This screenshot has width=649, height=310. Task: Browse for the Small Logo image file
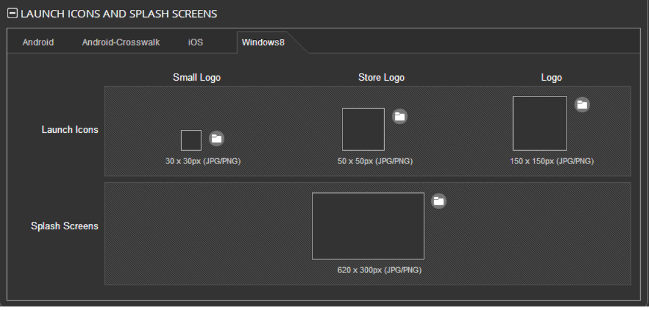click(x=217, y=138)
